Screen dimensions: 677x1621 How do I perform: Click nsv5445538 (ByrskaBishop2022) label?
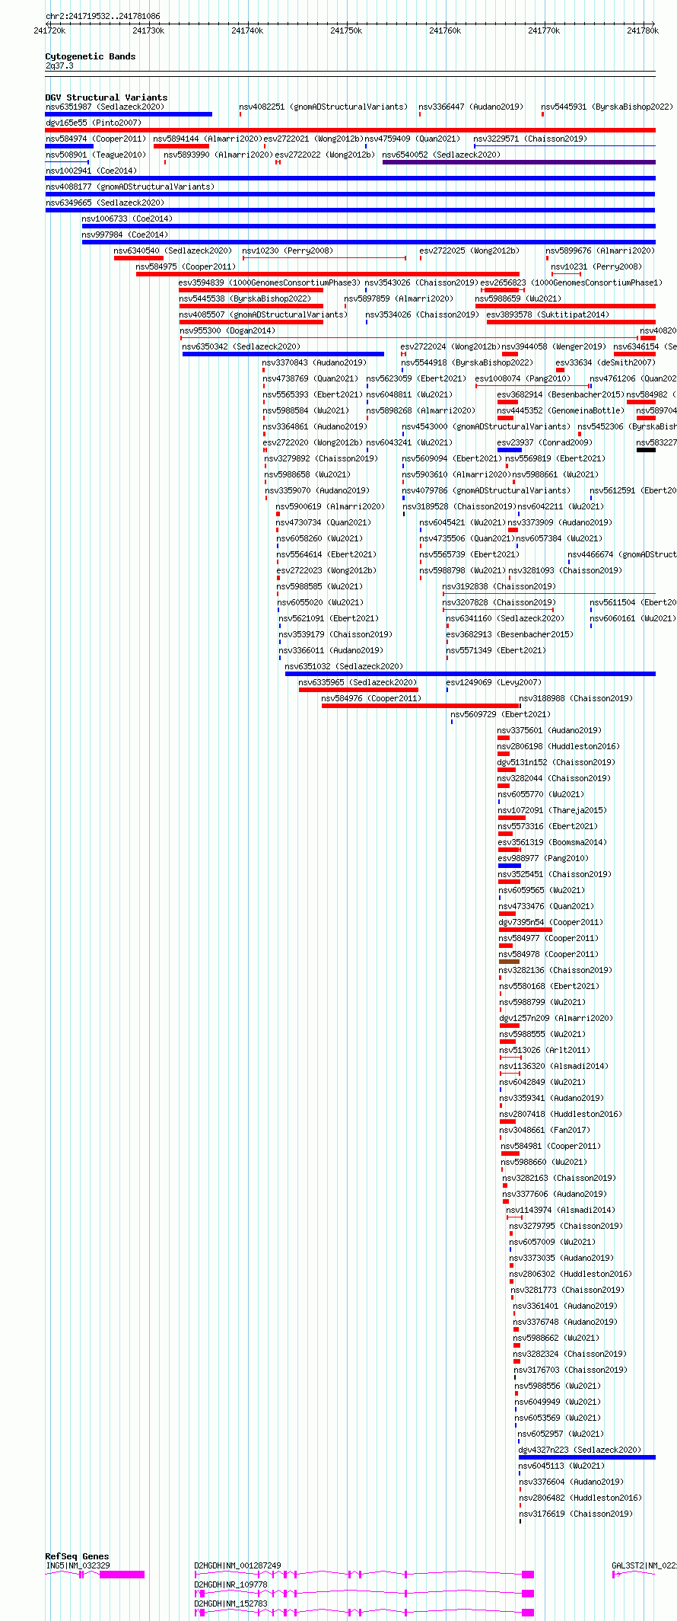[245, 298]
